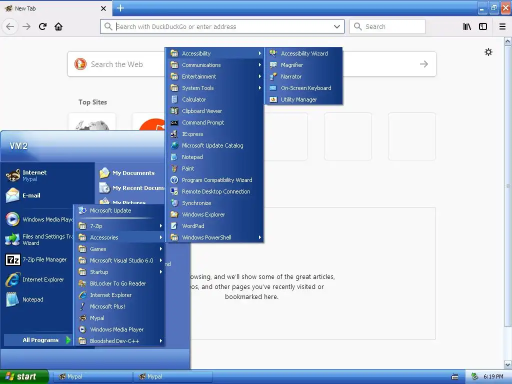
Task: Click the page scrollbar down arrow
Action: (x=508, y=364)
